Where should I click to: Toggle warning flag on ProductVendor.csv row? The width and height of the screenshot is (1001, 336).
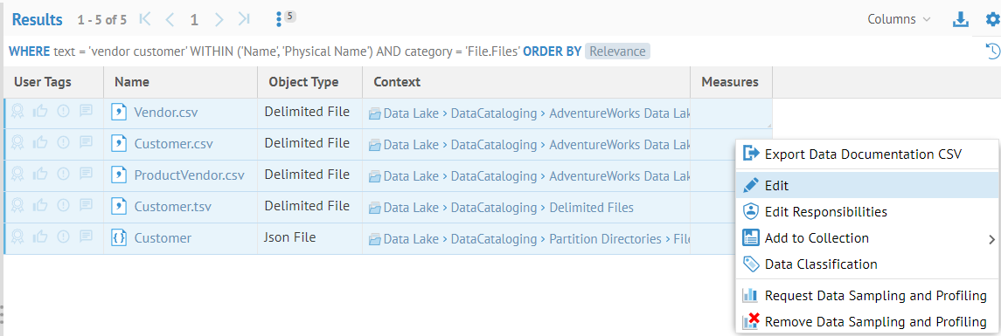[x=63, y=174]
